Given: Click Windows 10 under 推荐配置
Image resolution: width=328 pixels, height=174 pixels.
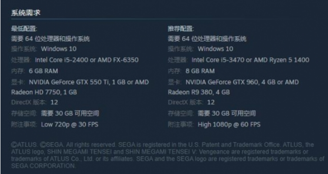Looking at the screenshot, I should tap(216, 49).
